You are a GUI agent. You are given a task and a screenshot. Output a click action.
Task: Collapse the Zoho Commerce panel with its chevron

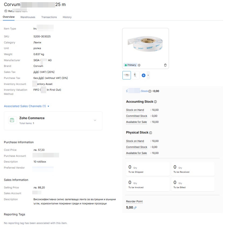(95, 120)
